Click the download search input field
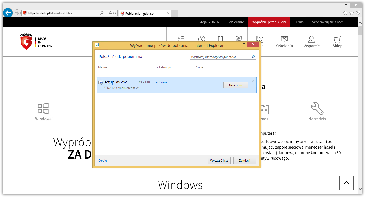This screenshot has height=197, width=365. pyautogui.click(x=220, y=57)
